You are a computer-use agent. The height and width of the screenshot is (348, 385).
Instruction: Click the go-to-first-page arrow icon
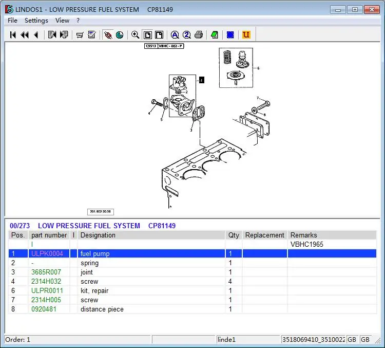(13, 35)
